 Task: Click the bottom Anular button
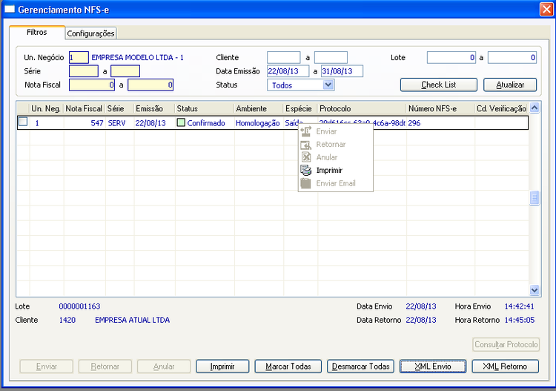pyautogui.click(x=164, y=367)
